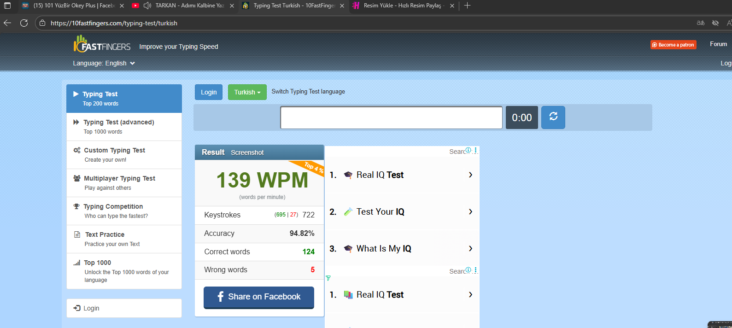732x328 pixels.
Task: Click the ad info icon above Real IQ Test
Action: [x=468, y=150]
